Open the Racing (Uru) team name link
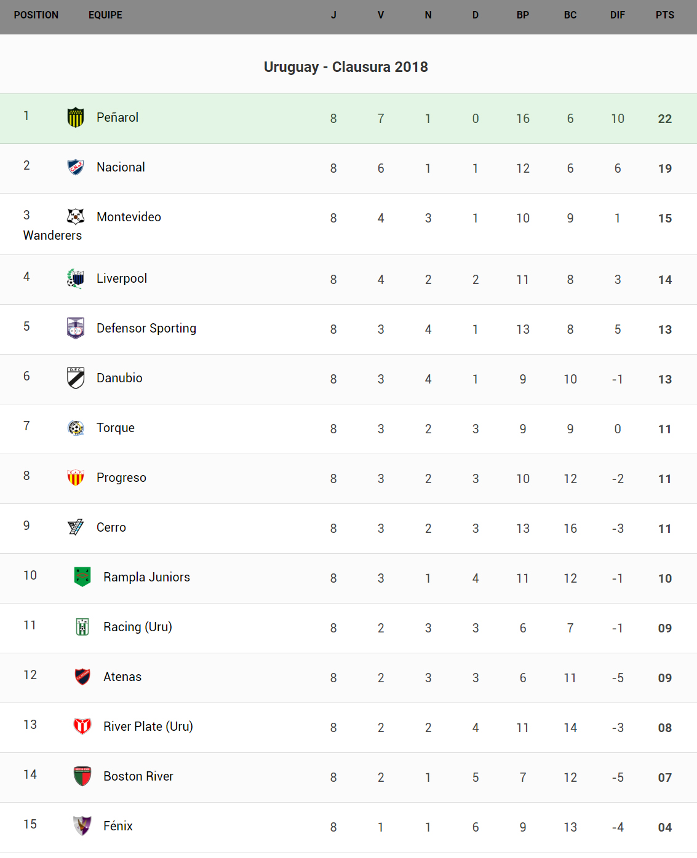This screenshot has width=697, height=858. (x=138, y=627)
